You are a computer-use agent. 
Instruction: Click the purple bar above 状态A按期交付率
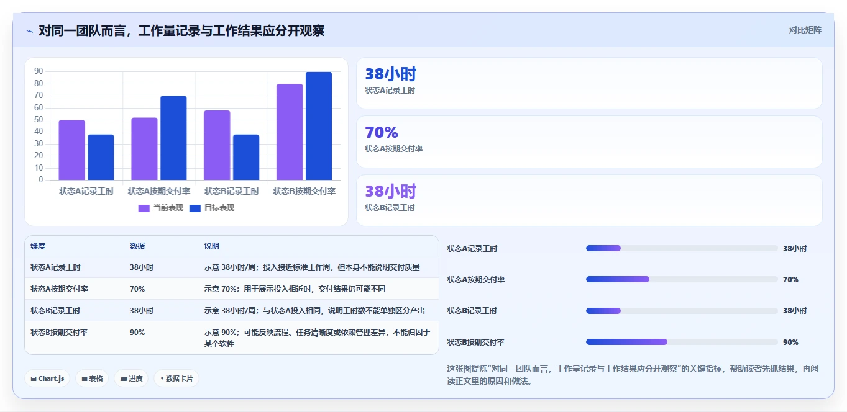click(x=144, y=149)
